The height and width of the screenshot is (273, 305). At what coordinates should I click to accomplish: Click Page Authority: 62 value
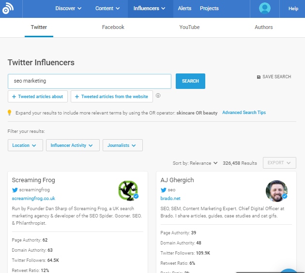pyautogui.click(x=45, y=240)
